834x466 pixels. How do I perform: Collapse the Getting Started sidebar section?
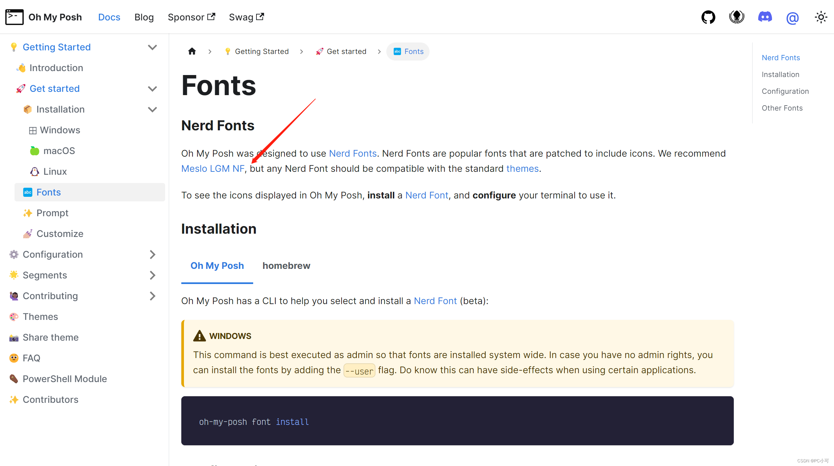pos(152,47)
